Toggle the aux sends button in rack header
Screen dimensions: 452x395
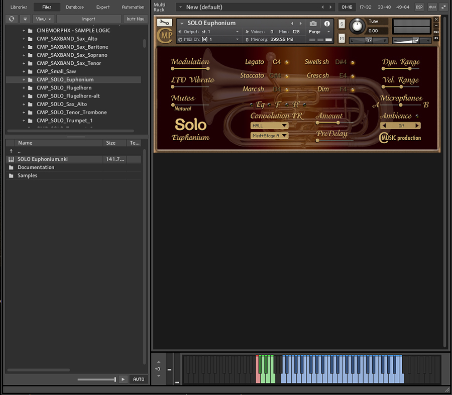(432, 7)
